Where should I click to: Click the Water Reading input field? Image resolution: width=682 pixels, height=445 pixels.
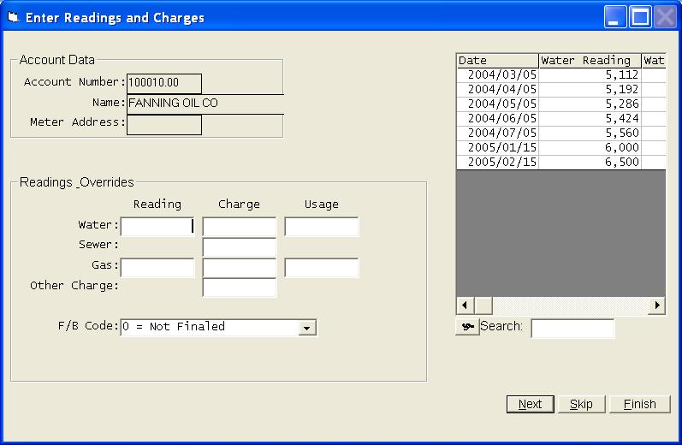[157, 227]
